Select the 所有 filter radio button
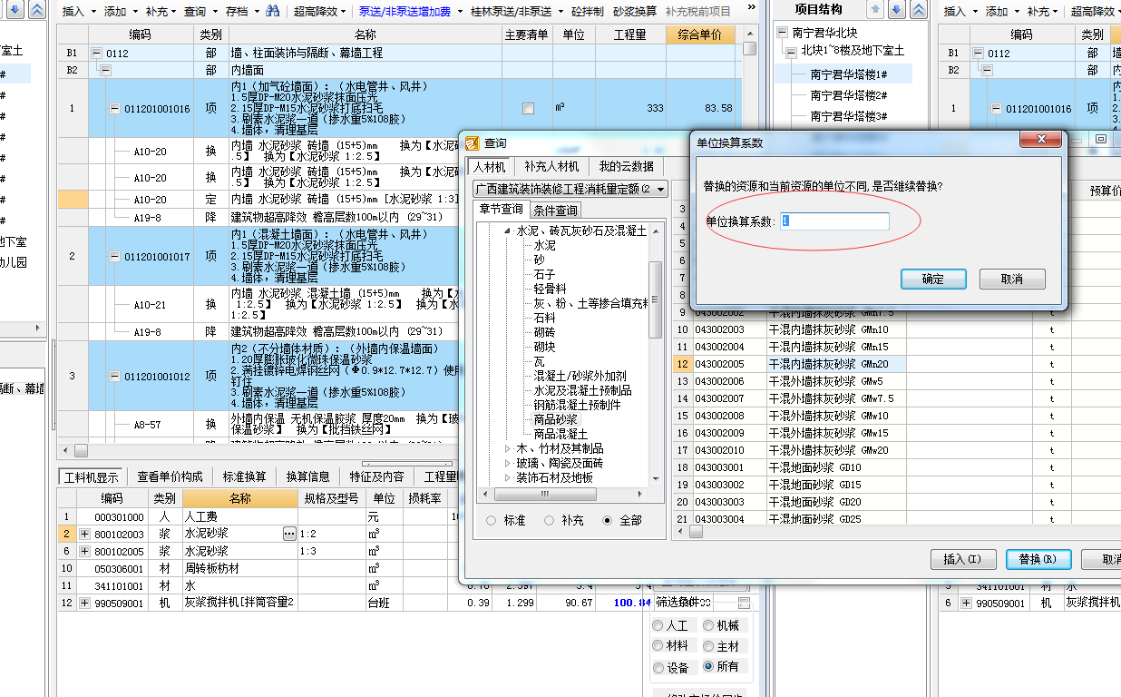Screen dimensions: 1121x697 [708, 666]
